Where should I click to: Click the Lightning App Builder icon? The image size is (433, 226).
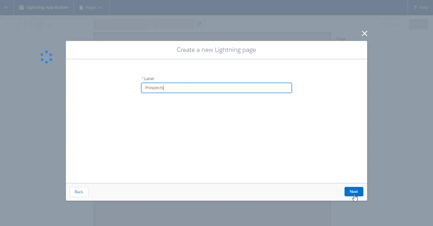[x=21, y=8]
